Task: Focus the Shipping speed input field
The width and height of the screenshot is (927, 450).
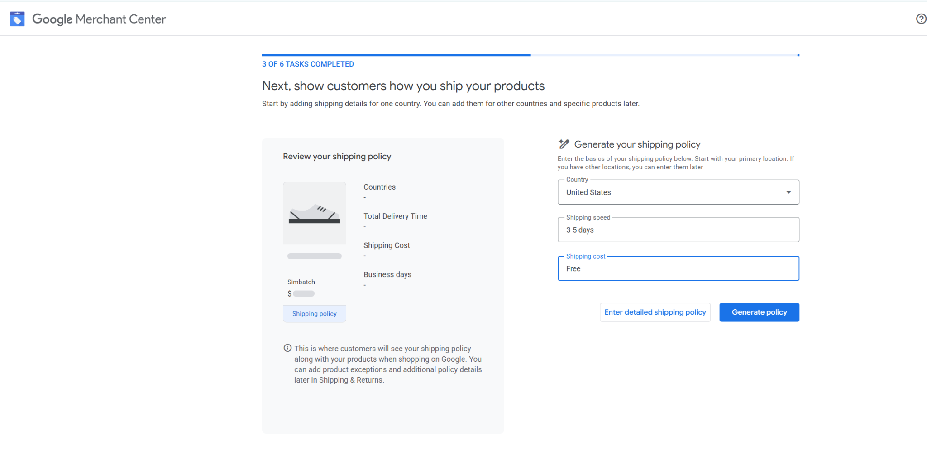Action: pyautogui.click(x=678, y=230)
